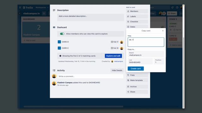Click the Archive box icon
Screen dimensions: 202x113
click(x=128, y=87)
